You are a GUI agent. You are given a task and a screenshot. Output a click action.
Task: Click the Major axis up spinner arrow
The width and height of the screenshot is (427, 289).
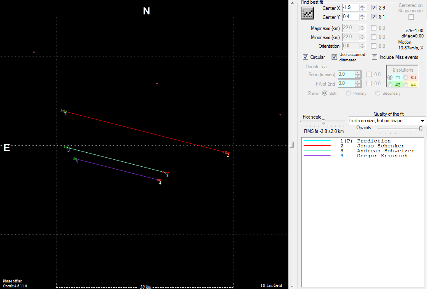coord(362,26)
